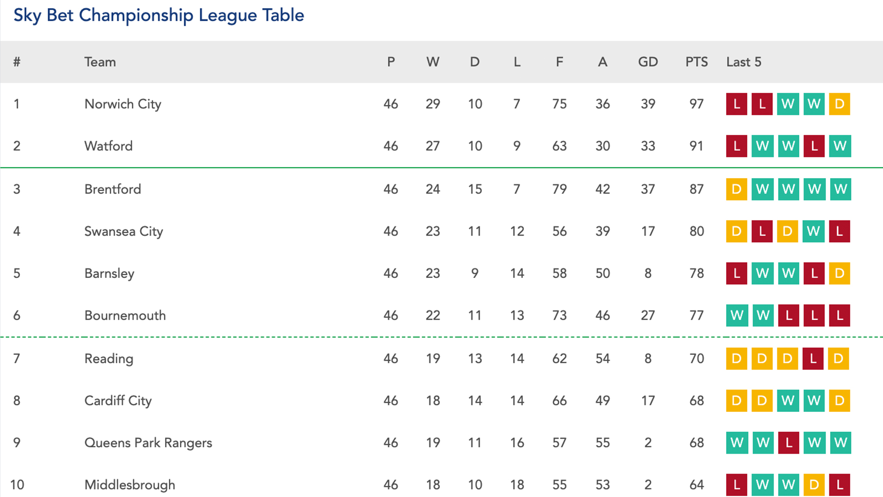Click the Team column header
883x497 pixels.
click(x=100, y=62)
